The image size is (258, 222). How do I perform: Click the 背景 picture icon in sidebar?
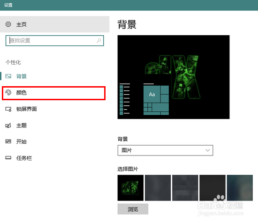click(8, 76)
